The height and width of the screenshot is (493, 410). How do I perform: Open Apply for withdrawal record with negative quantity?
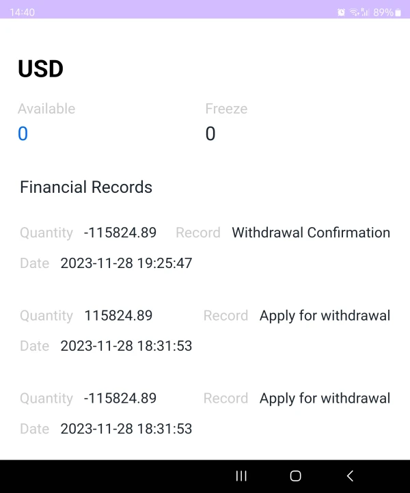(x=325, y=398)
